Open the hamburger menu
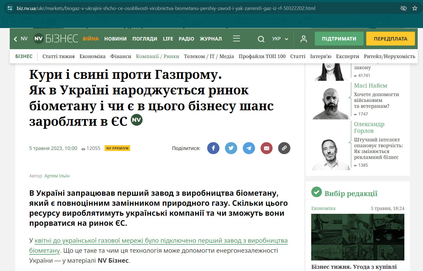Image resolution: width=423 pixels, height=271 pixels. tap(236, 39)
